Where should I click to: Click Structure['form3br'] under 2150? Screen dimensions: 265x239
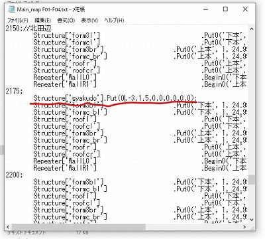(68, 49)
